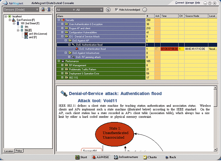Open the Sensors [Grade] dropdown
The width and height of the screenshot is (221, 161).
coord(21,10)
